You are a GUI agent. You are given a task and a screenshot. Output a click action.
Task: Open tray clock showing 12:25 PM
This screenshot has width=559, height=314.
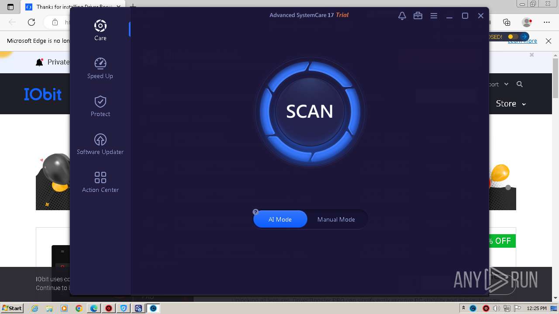(x=537, y=308)
